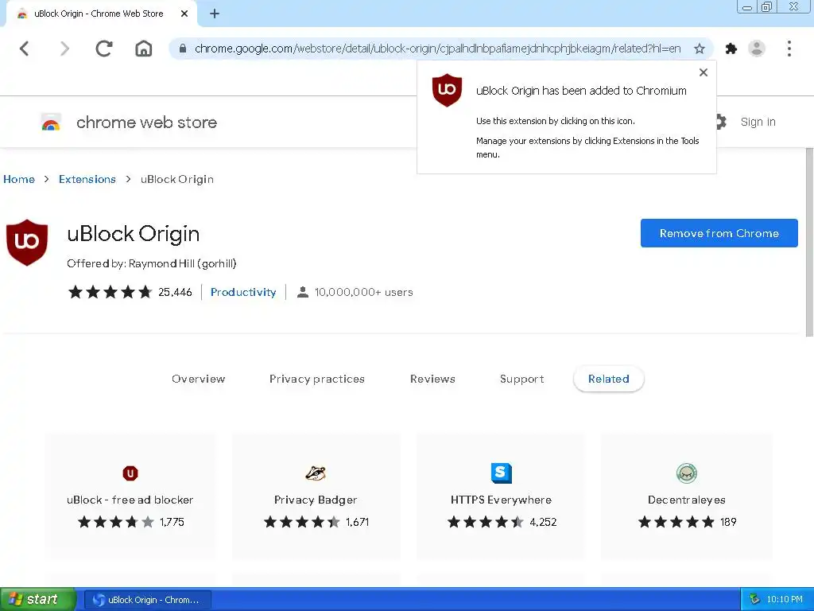814x611 pixels.
Task: Click the uBlock Origin browser tab title
Action: pos(99,14)
